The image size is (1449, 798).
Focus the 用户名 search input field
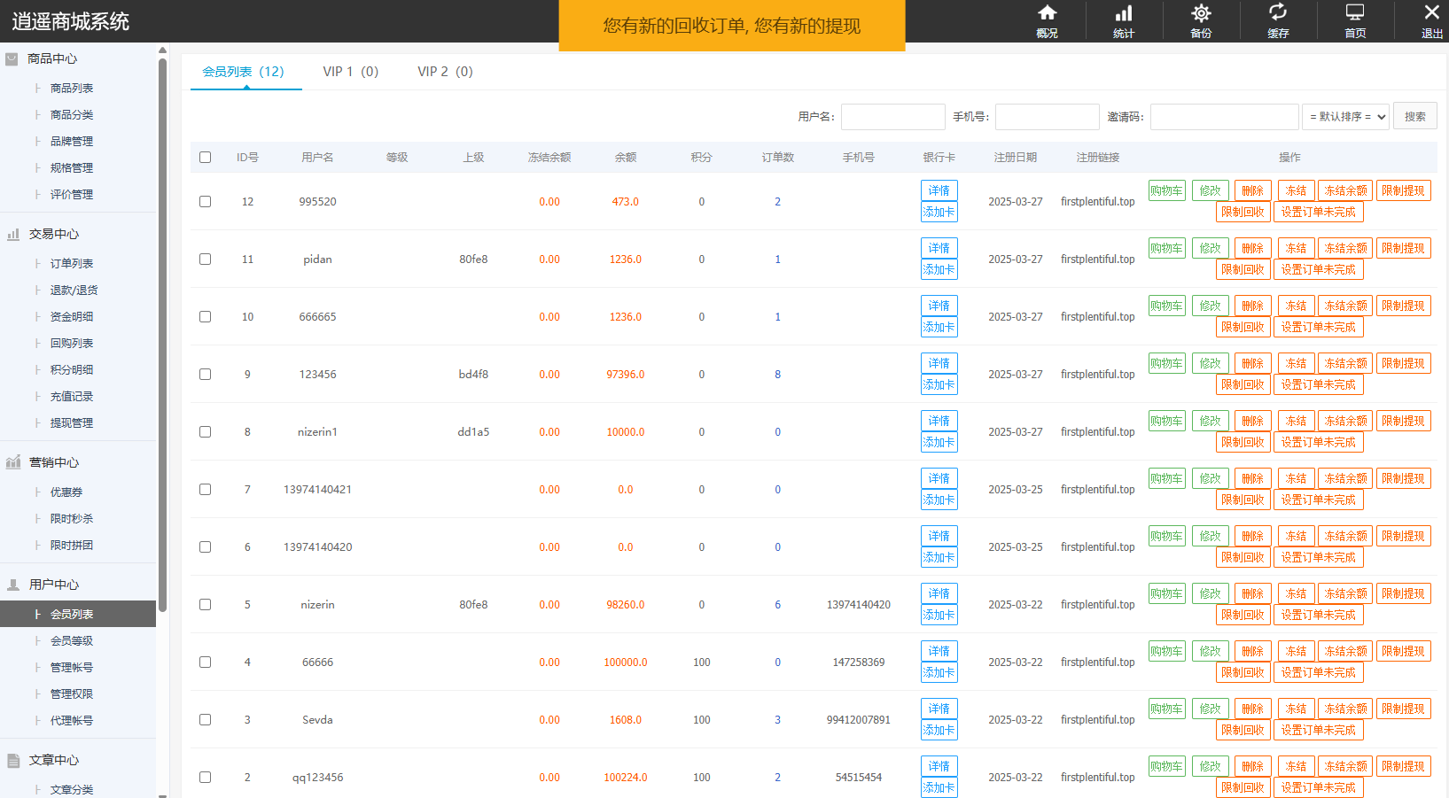coord(892,117)
